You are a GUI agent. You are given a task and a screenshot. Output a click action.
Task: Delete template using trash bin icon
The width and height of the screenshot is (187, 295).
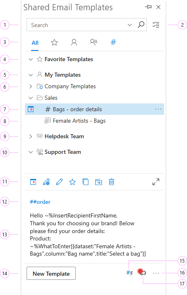[x=111, y=182]
